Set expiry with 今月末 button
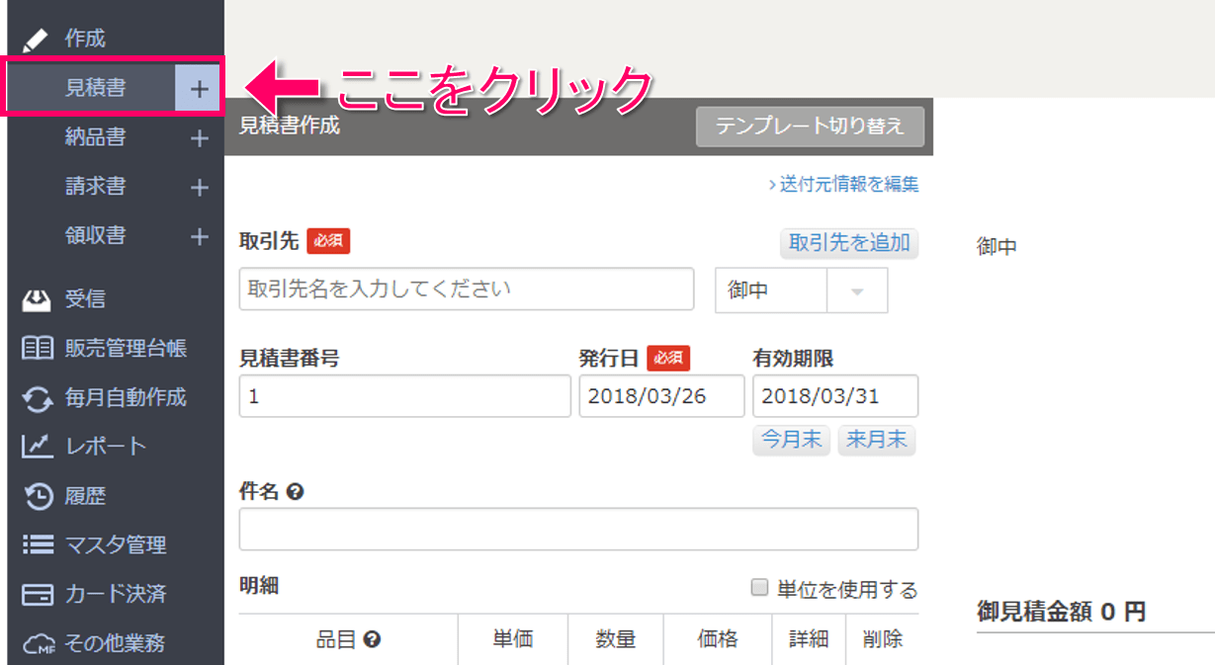1215x665 pixels. pos(791,440)
